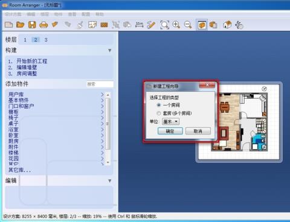Click the 确定 button

[170, 131]
